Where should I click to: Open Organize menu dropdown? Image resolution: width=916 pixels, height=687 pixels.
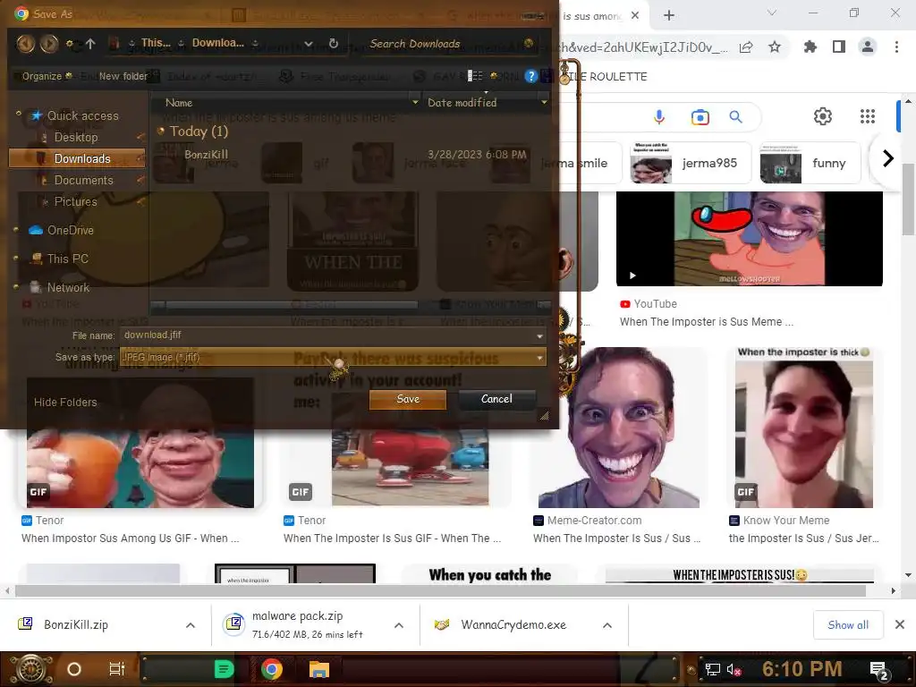coord(47,76)
